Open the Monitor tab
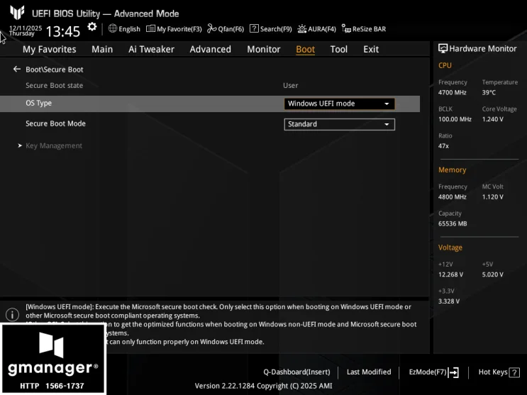 click(x=264, y=50)
